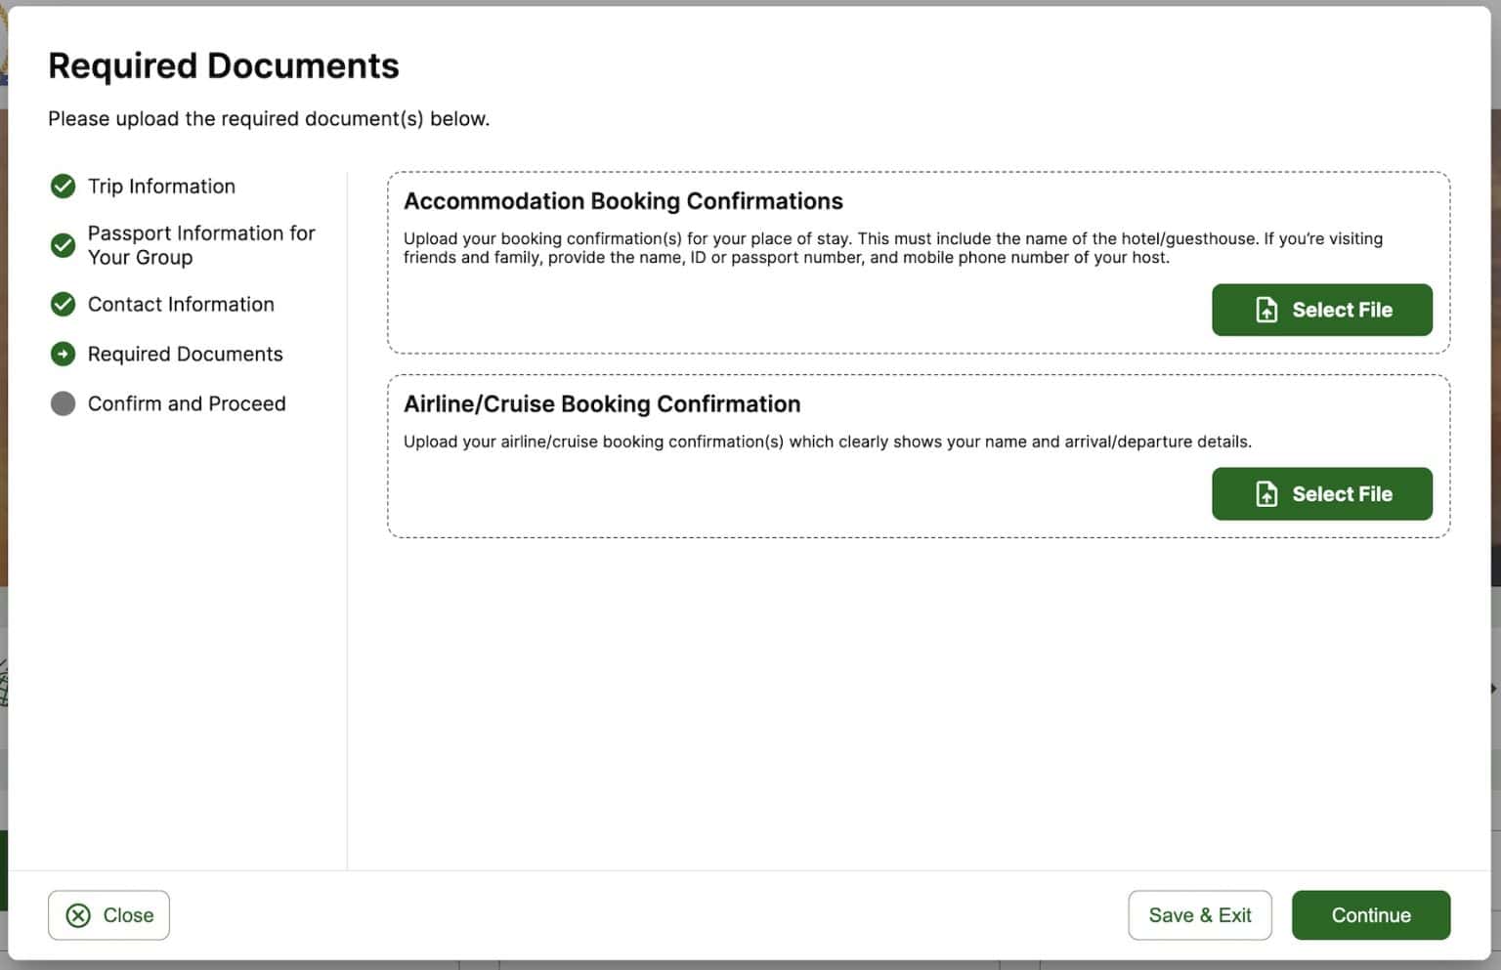Click the Close button text

click(128, 915)
